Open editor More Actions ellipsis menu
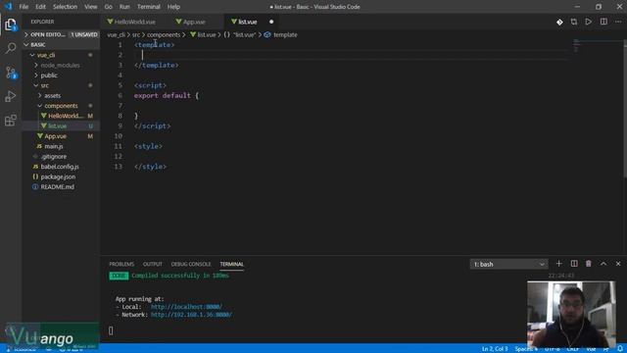Image resolution: width=627 pixels, height=353 pixels. 618,22
